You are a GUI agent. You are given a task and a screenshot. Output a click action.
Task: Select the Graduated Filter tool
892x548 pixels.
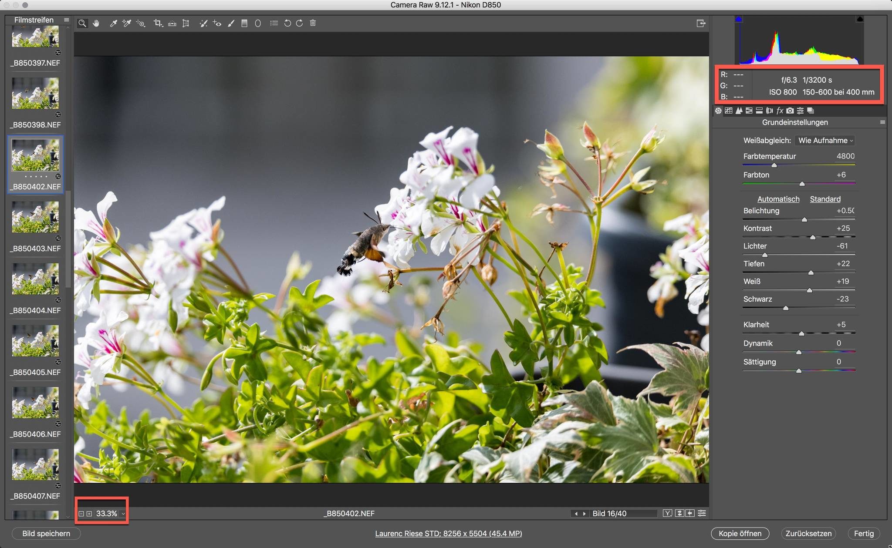(244, 23)
